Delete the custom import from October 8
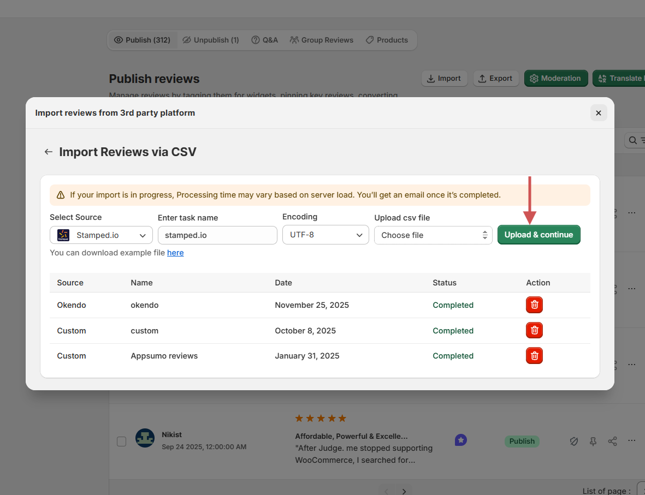The image size is (645, 495). (534, 330)
